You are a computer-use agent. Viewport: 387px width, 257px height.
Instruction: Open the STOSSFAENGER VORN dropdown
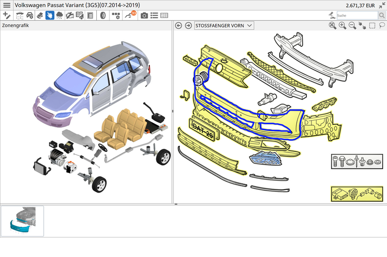[x=224, y=26]
